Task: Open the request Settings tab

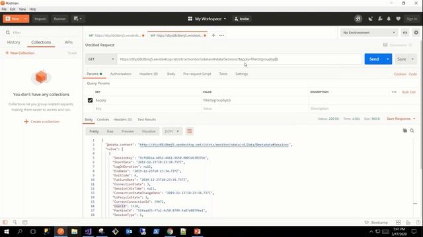Action: point(241,74)
